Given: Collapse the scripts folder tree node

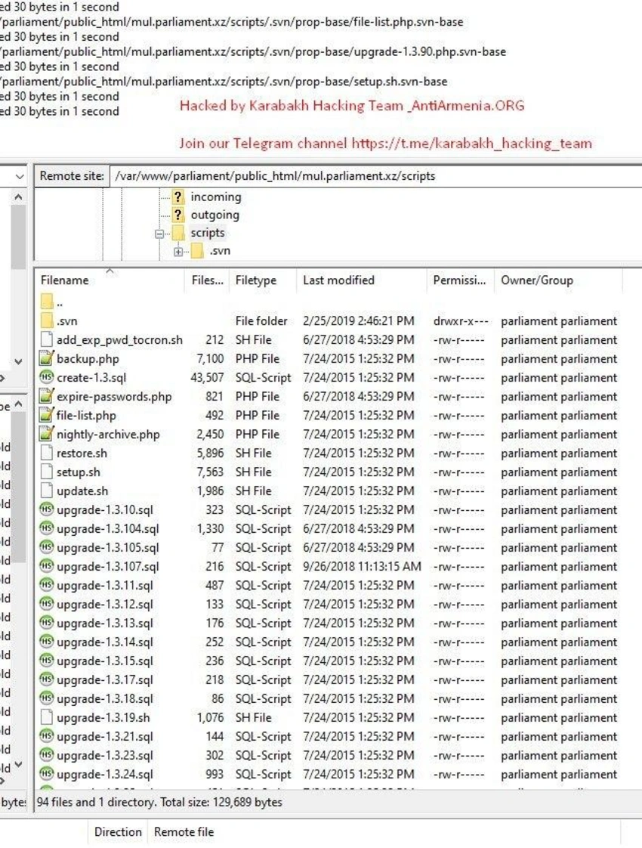Looking at the screenshot, I should point(159,234).
